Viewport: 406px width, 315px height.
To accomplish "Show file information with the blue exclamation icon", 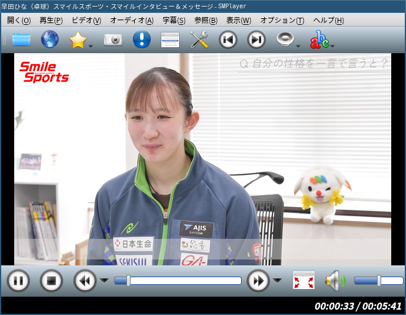I will pos(142,40).
